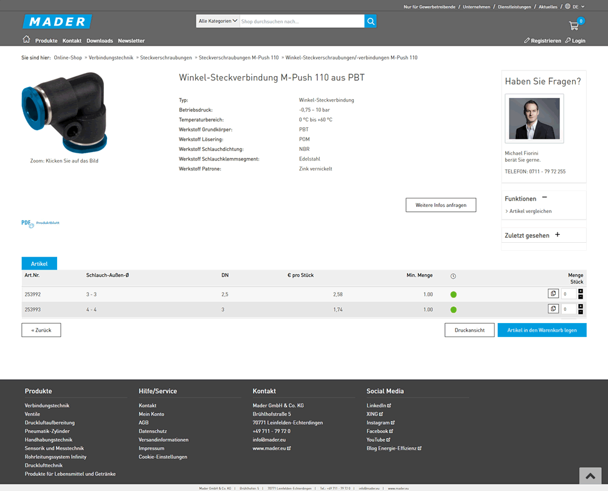Open Datenschutz footer link
Screen dimensions: 608x491
tap(153, 431)
